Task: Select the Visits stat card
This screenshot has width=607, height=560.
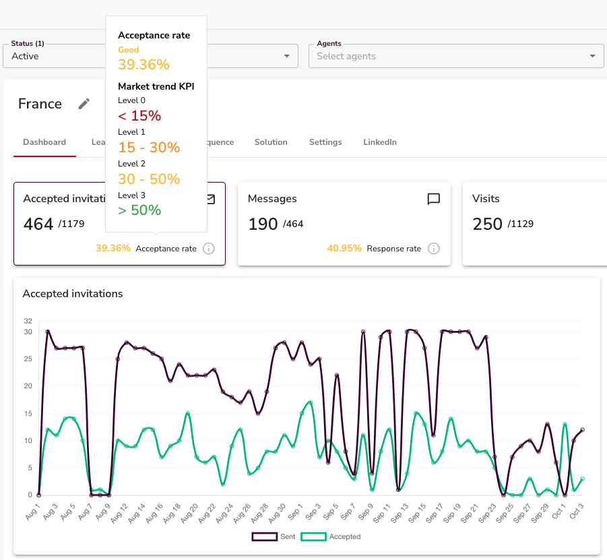Action: (x=534, y=223)
